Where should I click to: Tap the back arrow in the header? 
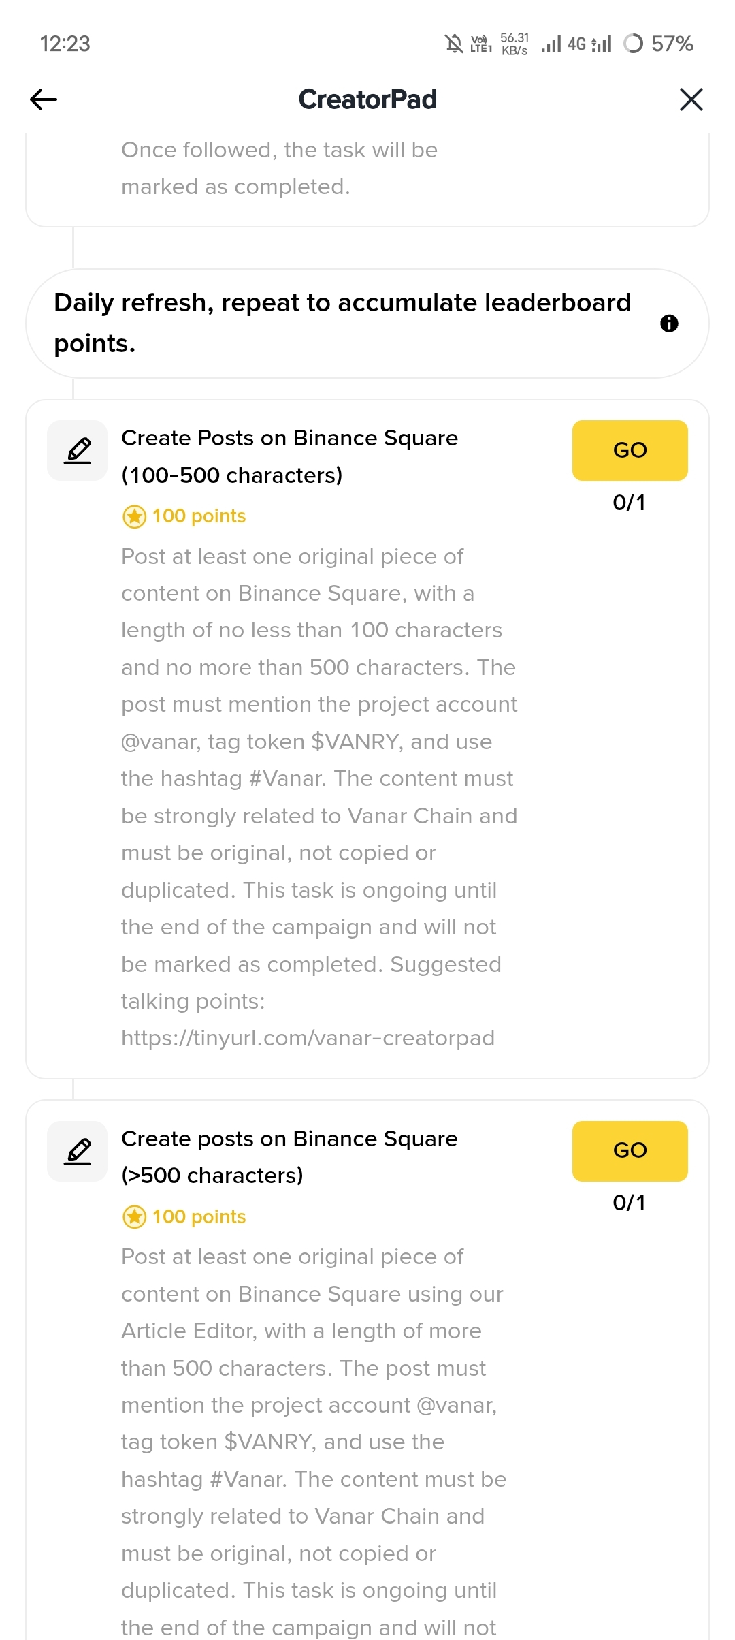point(44,99)
